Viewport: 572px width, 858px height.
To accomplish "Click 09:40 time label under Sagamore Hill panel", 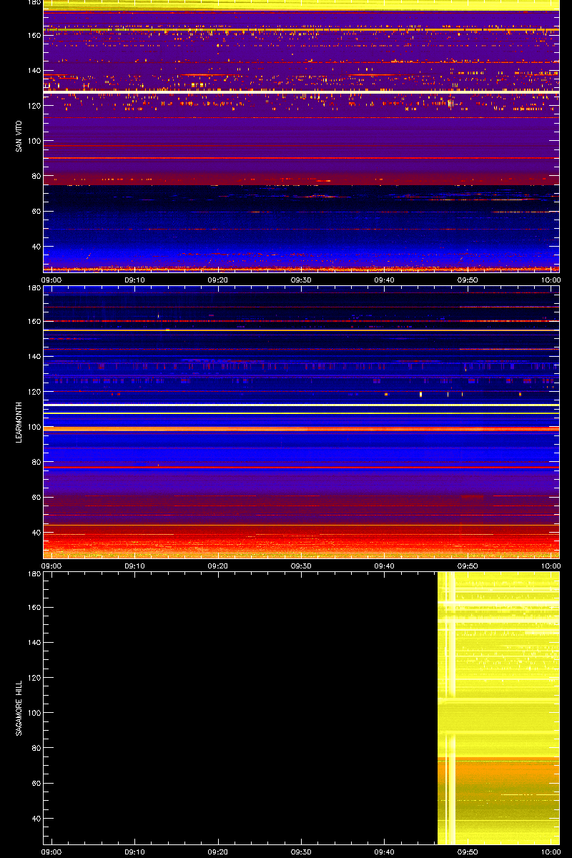I will 385,852.
